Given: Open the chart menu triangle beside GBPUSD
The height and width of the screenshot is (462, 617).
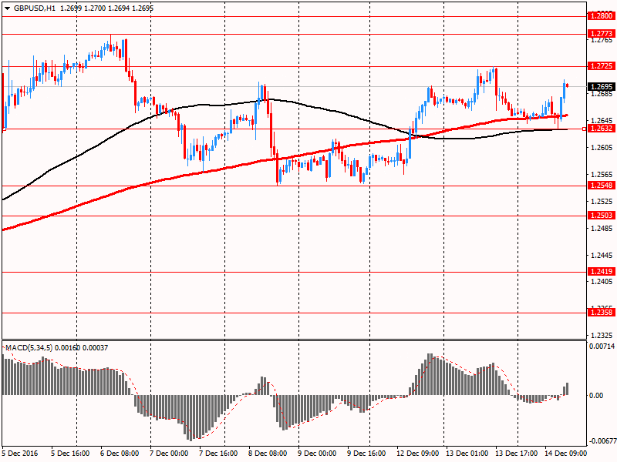Looking at the screenshot, I should click(x=8, y=8).
